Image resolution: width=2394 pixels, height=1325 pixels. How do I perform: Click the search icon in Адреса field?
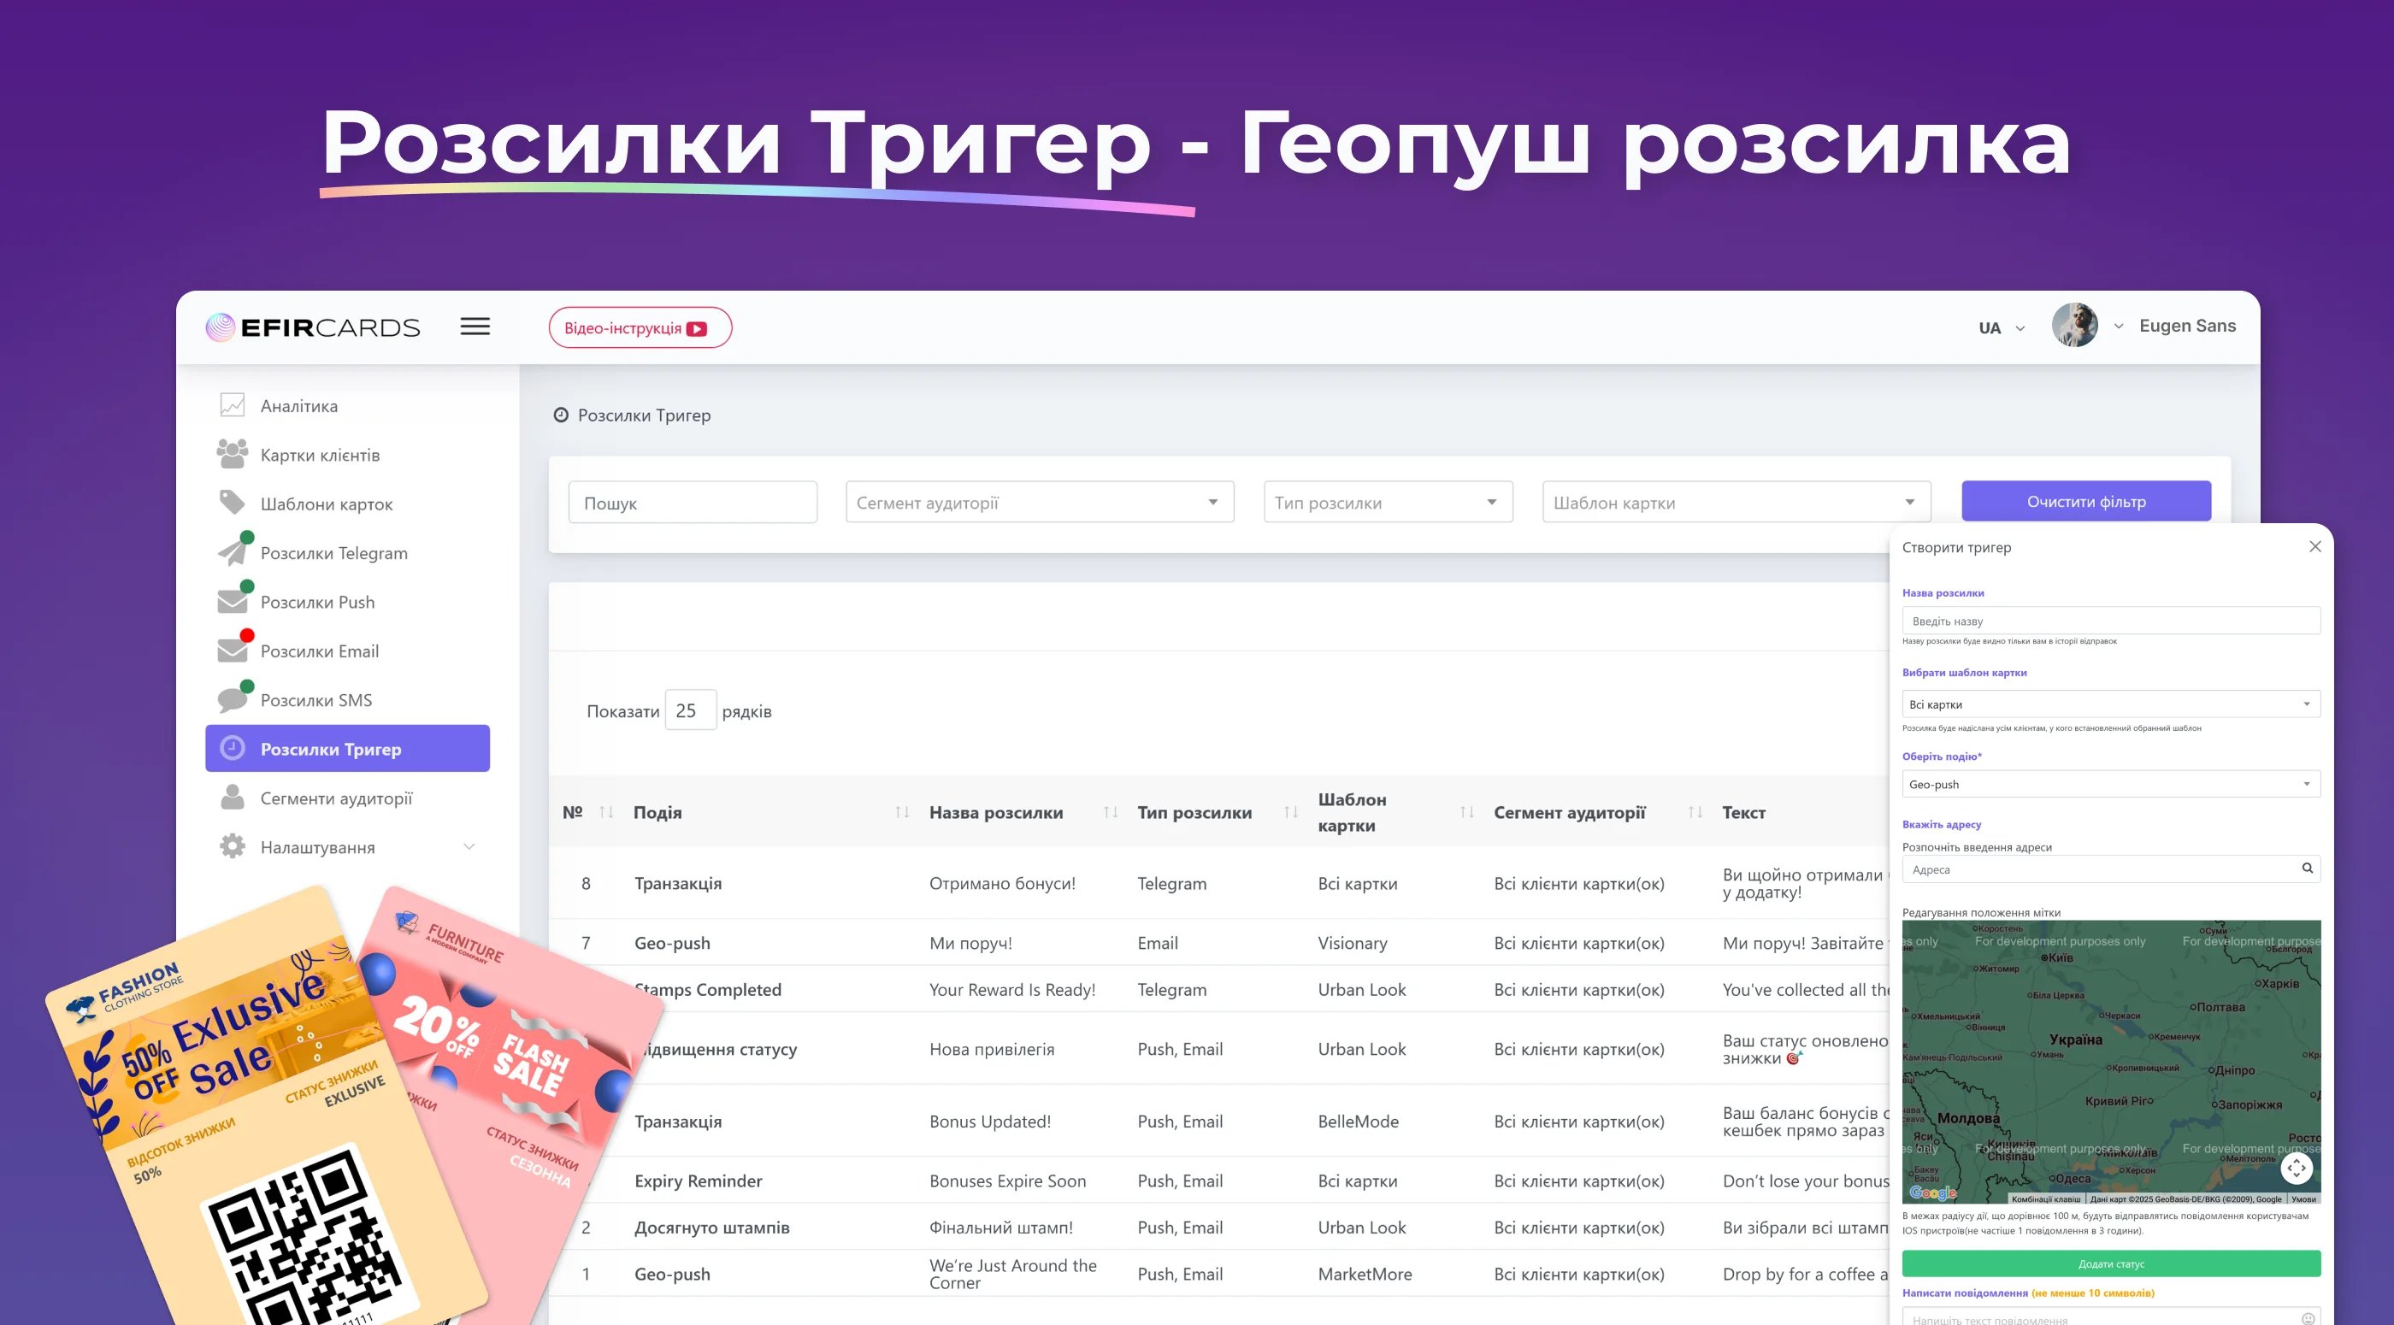click(x=2307, y=869)
